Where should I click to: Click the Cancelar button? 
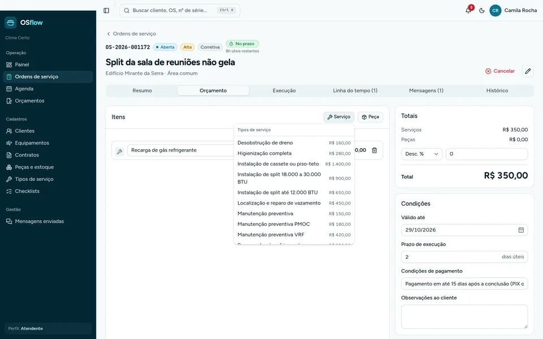[499, 71]
